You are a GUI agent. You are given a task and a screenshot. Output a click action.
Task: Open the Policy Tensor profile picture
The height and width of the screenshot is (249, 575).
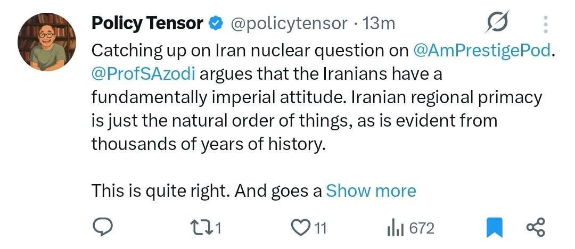[x=47, y=42]
